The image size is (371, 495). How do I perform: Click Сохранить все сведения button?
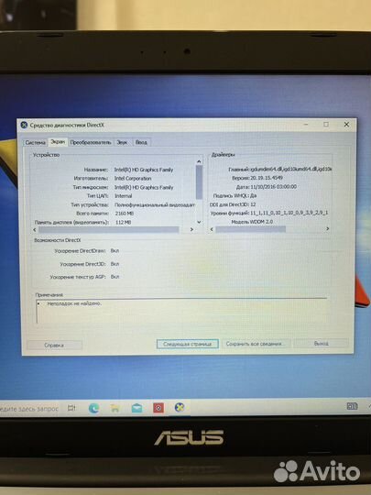(x=256, y=344)
